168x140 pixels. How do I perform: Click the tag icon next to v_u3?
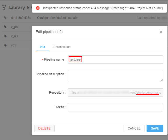tap(5, 36)
